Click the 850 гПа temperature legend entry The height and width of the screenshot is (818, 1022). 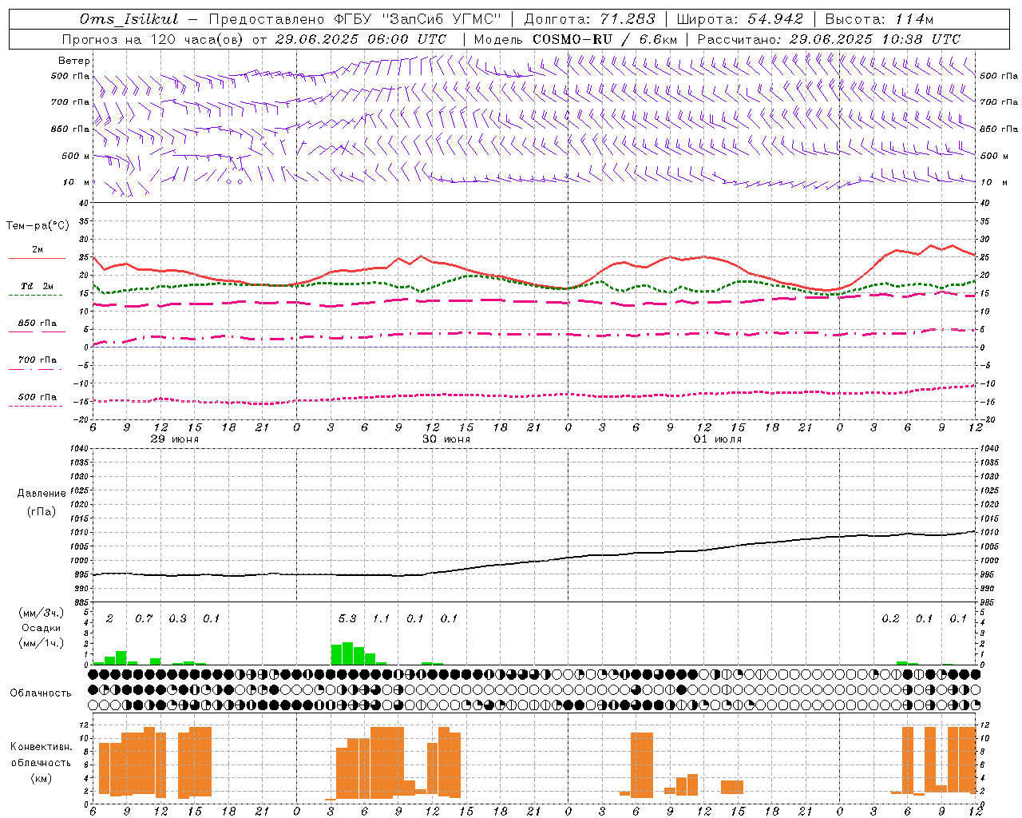pyautogui.click(x=38, y=324)
